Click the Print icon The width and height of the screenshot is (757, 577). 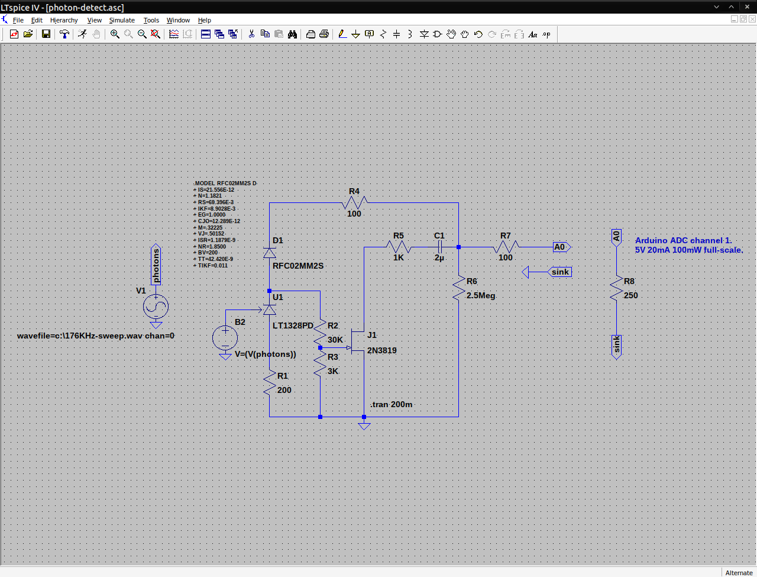coord(324,34)
